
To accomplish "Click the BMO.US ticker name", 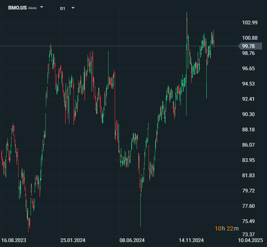I will (x=17, y=8).
